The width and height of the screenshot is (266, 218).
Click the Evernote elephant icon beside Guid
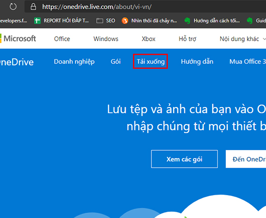[250, 21]
